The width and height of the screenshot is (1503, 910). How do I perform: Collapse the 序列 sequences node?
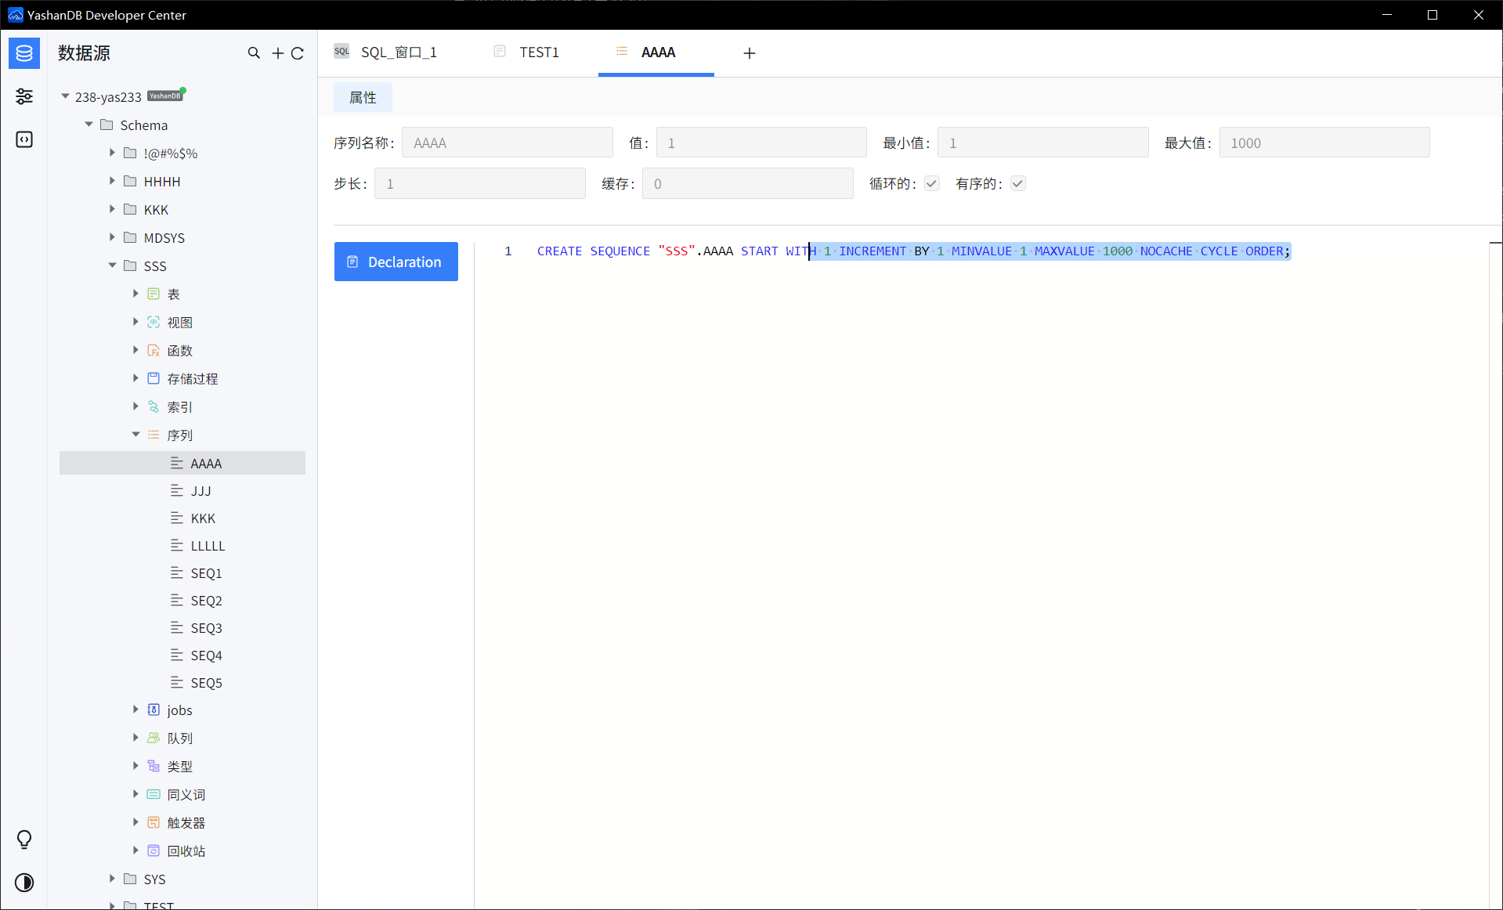click(x=135, y=435)
